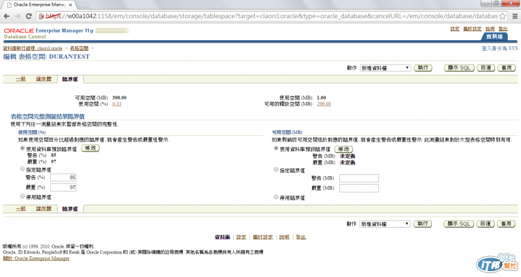Click 修改 button for 可用空間 (MB) defaults
The height and width of the screenshot is (277, 521).
point(344,149)
